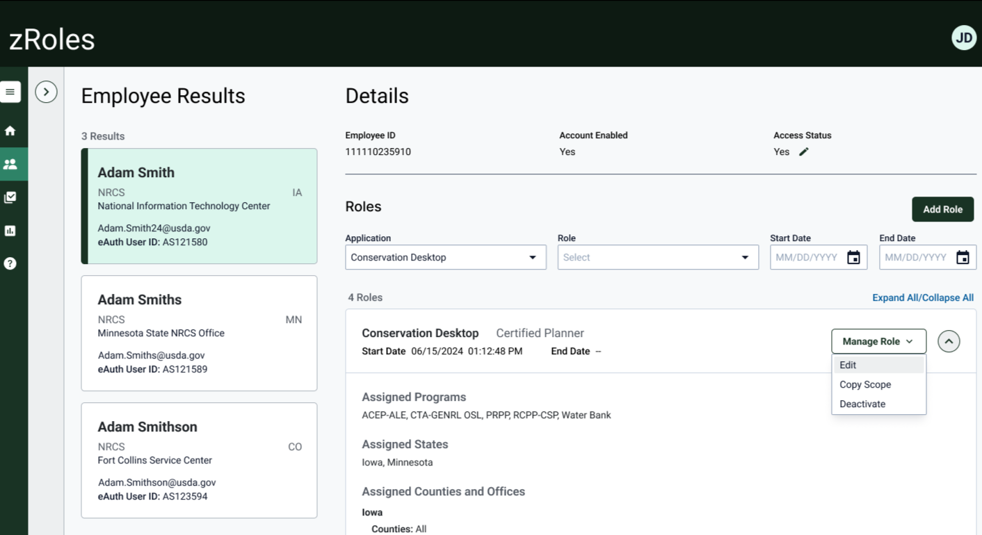
Task: Open the JD user avatar menu
Action: [x=964, y=38]
